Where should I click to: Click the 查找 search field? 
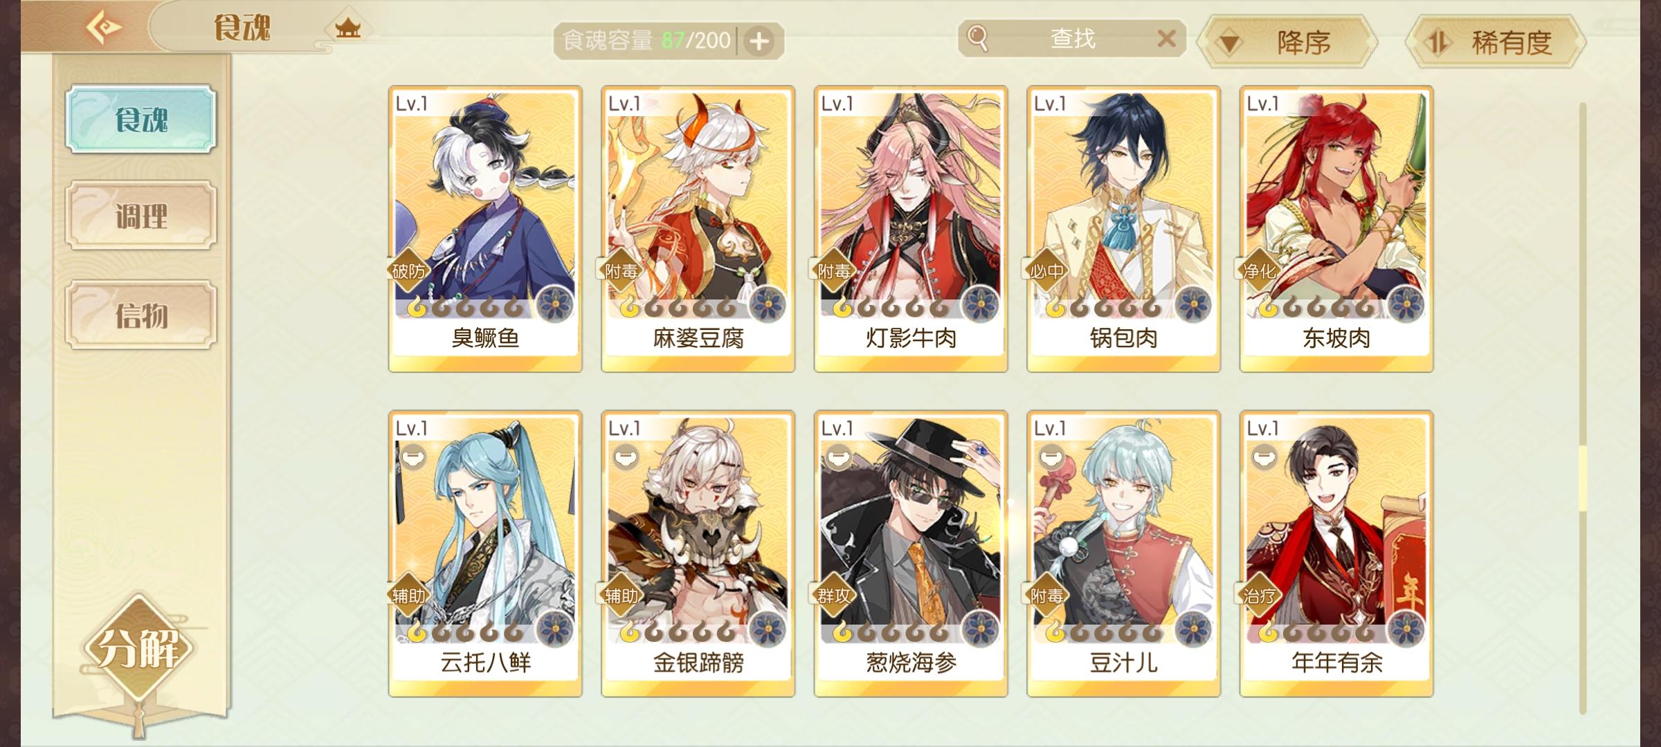pyautogui.click(x=1072, y=39)
